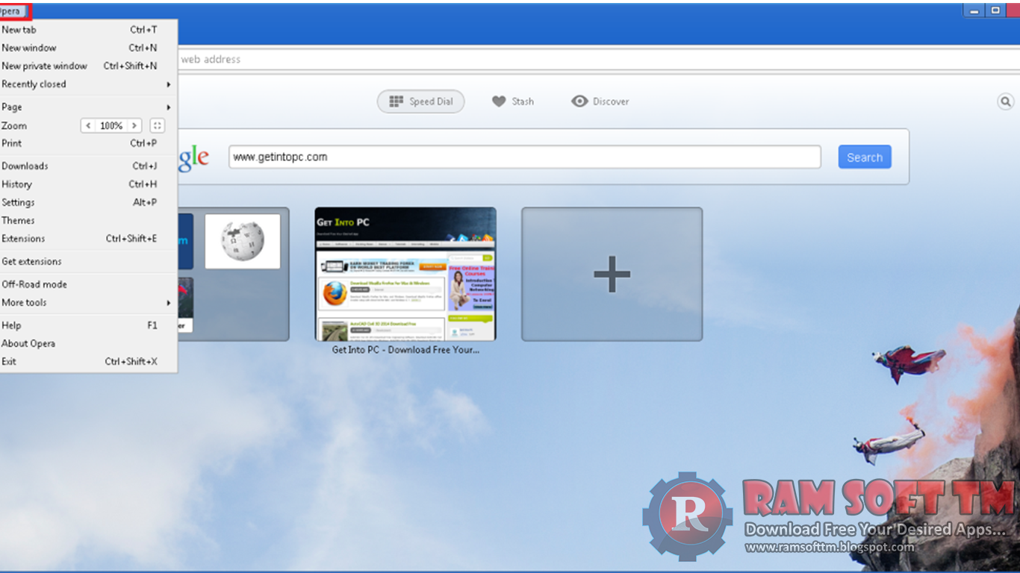This screenshot has height=573, width=1020.
Task: Open the Get Into PC speed dial
Action: 405,274
